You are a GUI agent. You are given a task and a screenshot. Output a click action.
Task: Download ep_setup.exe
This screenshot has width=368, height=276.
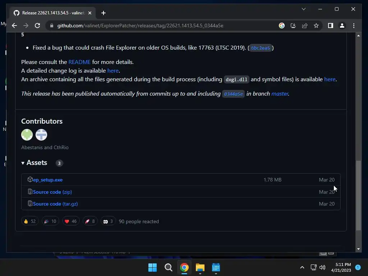(48, 180)
